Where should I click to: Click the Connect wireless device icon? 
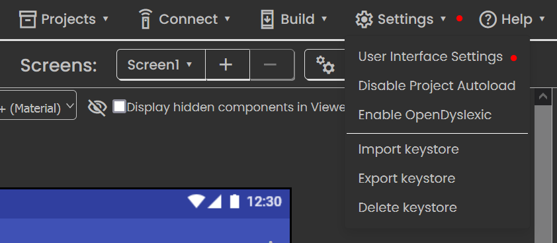point(146,19)
